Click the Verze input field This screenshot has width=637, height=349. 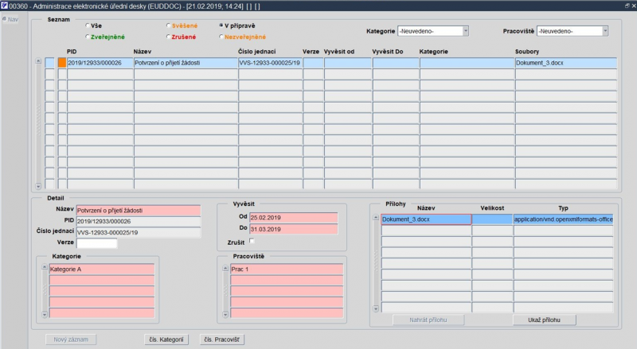tap(96, 243)
